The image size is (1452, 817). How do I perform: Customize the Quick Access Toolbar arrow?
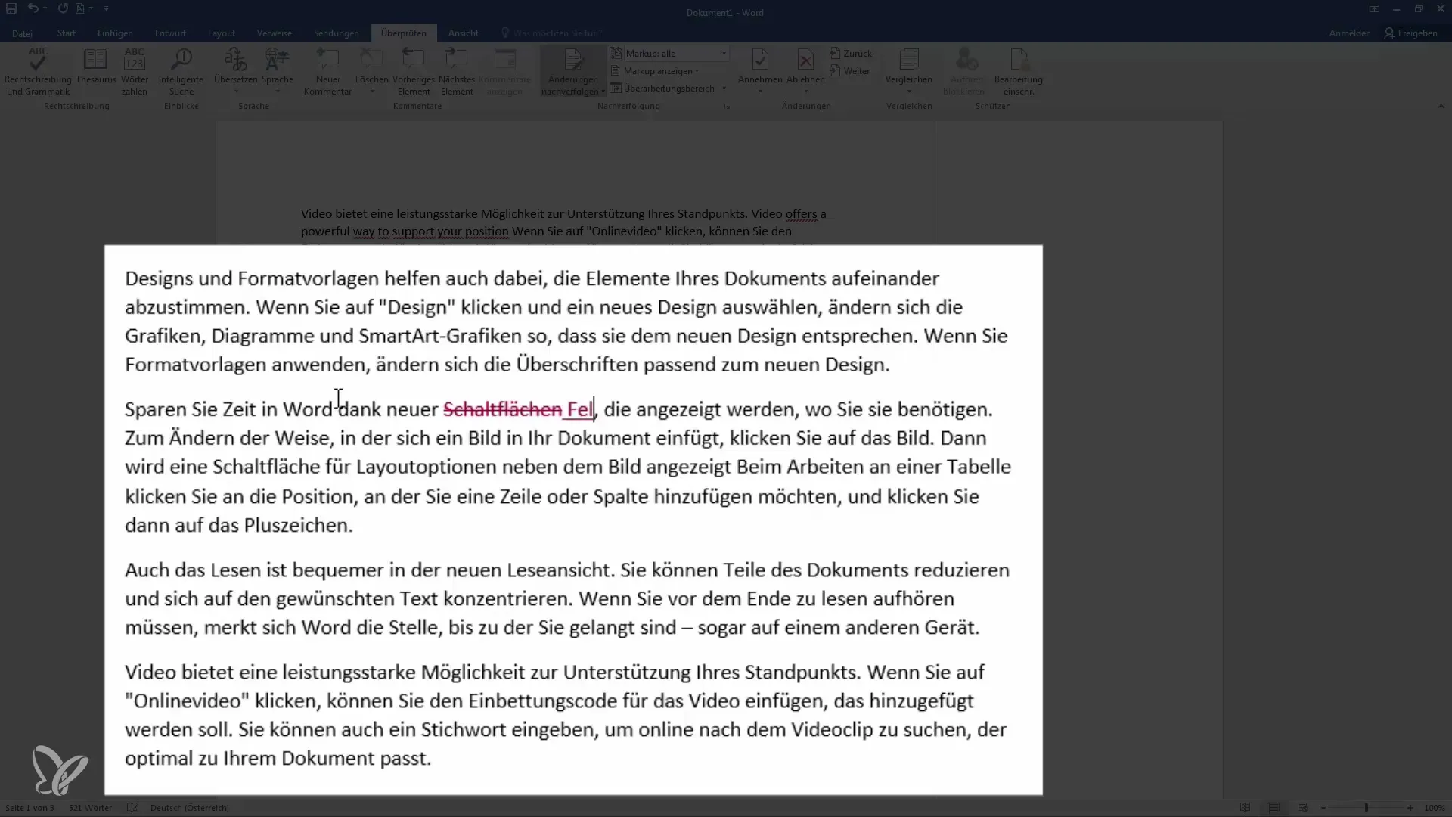pos(106,8)
